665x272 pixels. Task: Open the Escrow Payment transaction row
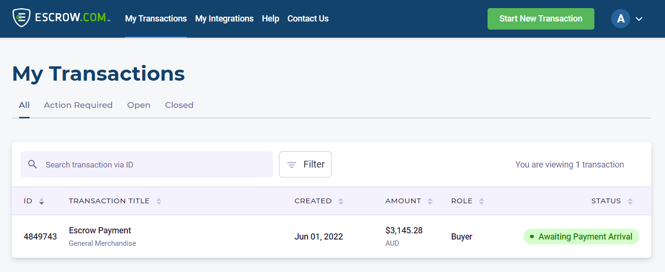100,230
